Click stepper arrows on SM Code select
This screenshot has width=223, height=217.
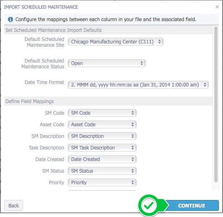(133, 113)
